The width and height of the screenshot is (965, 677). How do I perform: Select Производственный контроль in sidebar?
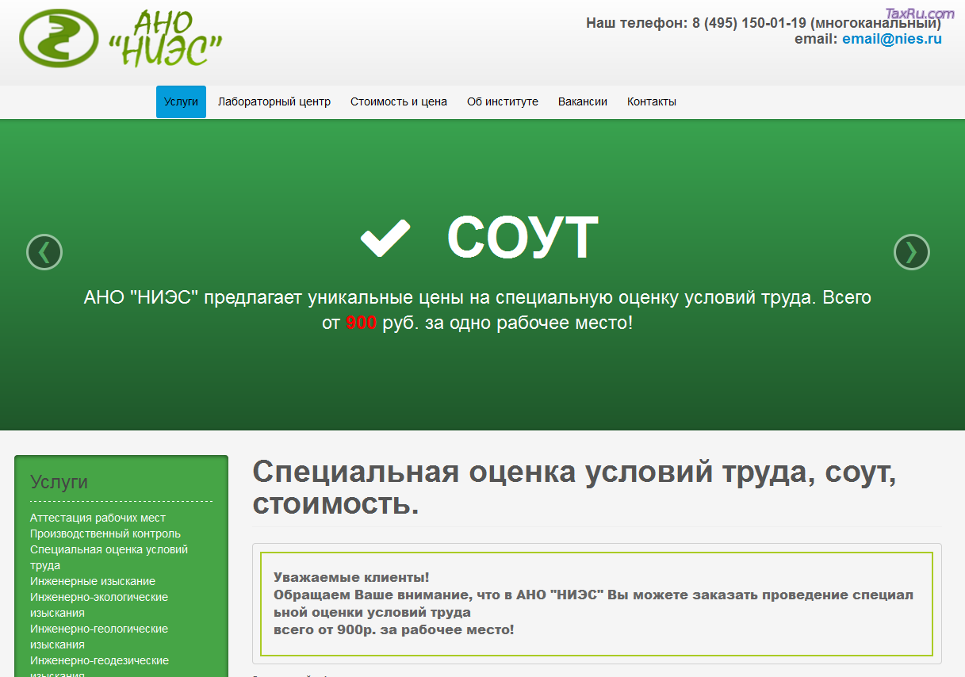[x=107, y=534]
